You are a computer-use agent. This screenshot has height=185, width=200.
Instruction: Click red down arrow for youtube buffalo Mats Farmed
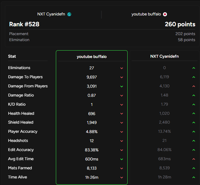coord(122,168)
